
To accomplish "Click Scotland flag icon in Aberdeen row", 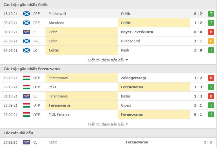I will pyautogui.click(x=26, y=23).
